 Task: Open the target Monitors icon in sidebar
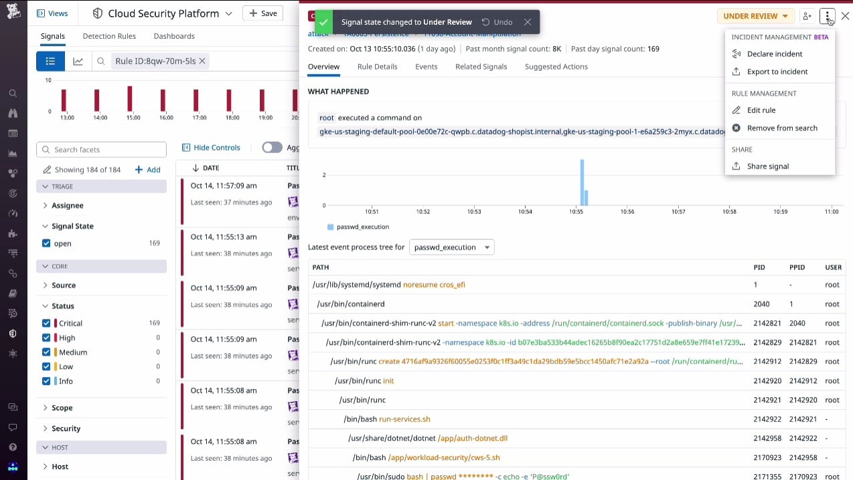tap(13, 193)
